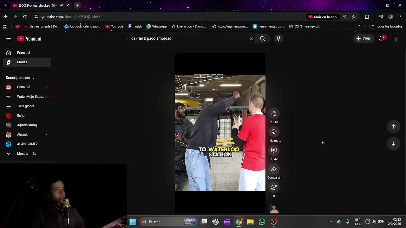Viewport: 406px width, 228px height.
Task: Open OSINT Framework bookmark
Action: click(304, 27)
